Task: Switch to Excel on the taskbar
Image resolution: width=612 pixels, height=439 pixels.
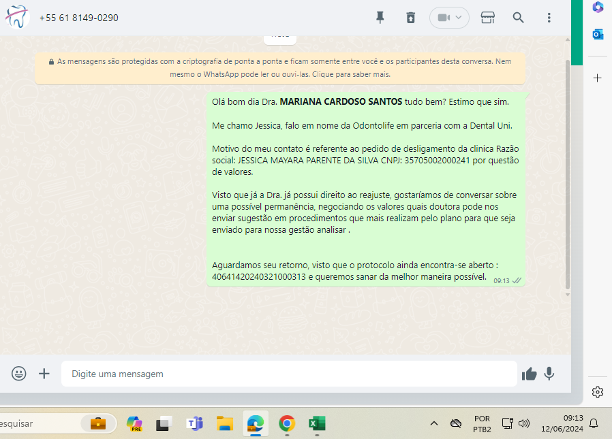Action: pyautogui.click(x=317, y=423)
